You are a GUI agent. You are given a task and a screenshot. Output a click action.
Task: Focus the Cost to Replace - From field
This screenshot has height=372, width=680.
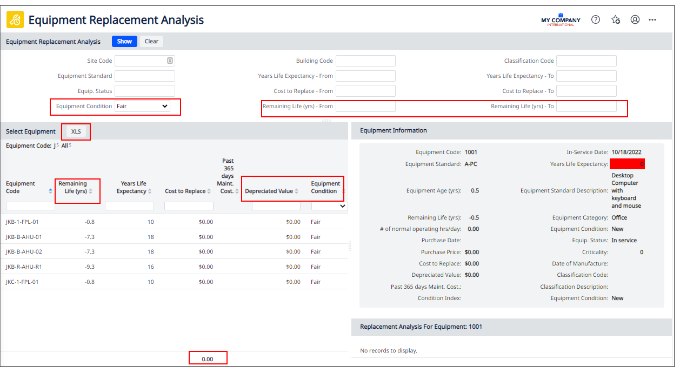pos(365,91)
